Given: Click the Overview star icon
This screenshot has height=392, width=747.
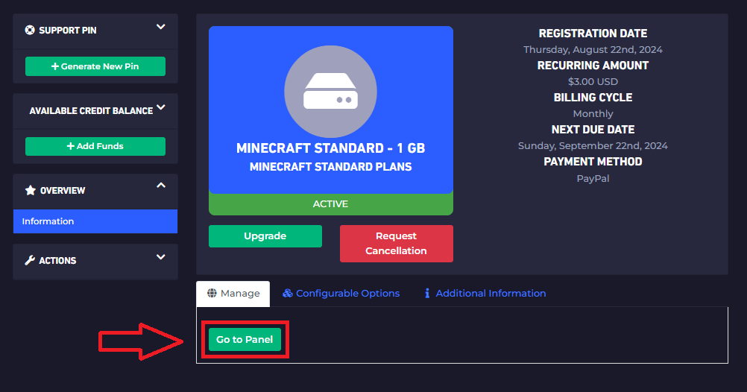Looking at the screenshot, I should point(31,191).
